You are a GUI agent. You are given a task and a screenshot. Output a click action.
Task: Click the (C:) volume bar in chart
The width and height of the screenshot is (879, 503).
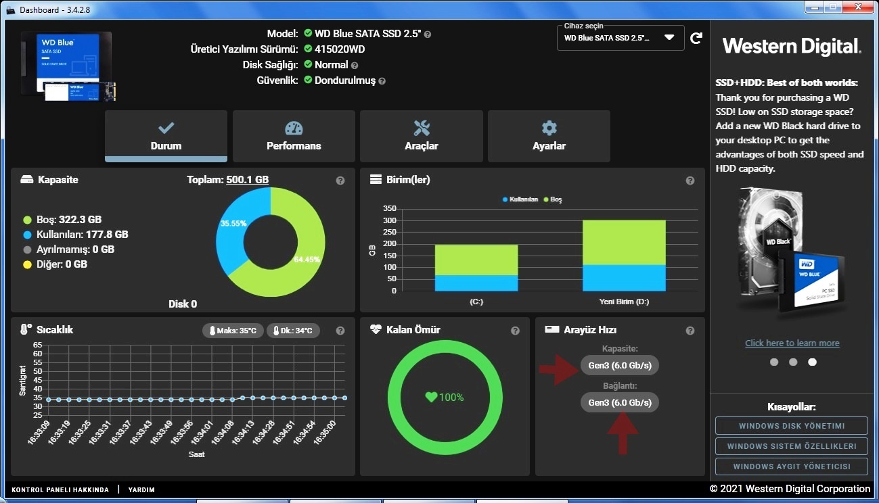click(x=476, y=268)
